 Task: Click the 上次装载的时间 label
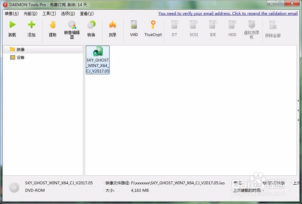(x=247, y=190)
